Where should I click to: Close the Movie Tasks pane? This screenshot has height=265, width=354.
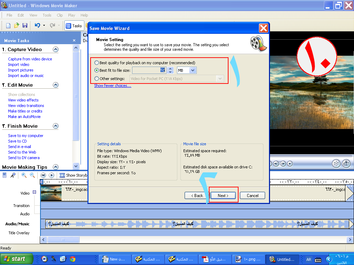click(x=74, y=41)
